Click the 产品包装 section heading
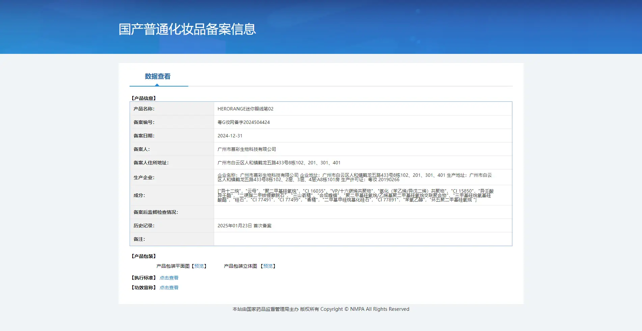Image resolution: width=642 pixels, height=331 pixels. [144, 256]
